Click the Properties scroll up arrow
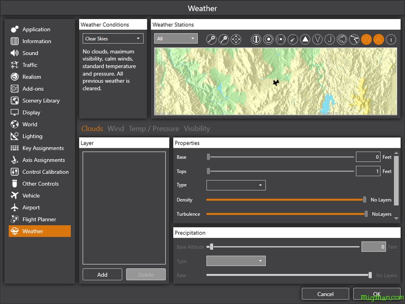The height and width of the screenshot is (304, 405). (396, 153)
